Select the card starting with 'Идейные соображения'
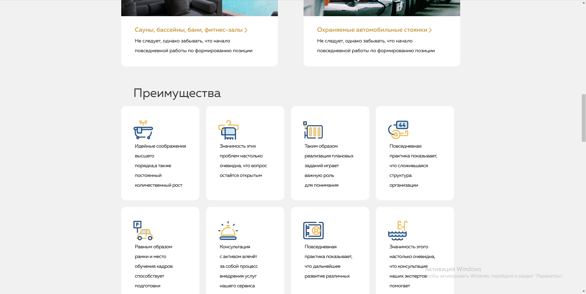 [x=160, y=153]
